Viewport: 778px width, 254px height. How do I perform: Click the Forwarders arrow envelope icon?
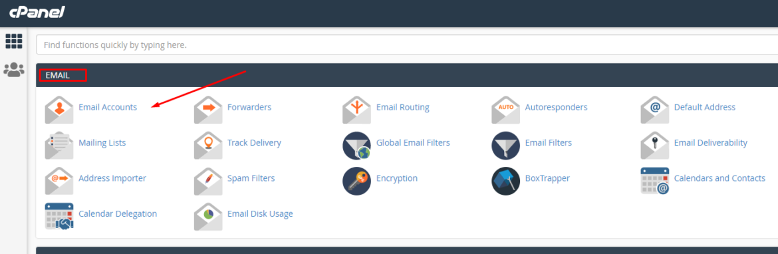[x=208, y=110]
